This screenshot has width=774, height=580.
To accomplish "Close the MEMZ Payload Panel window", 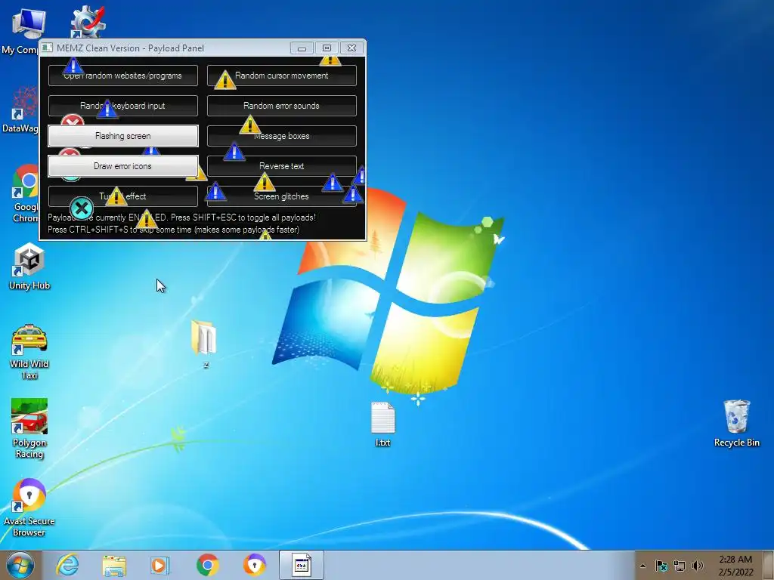I will point(351,48).
